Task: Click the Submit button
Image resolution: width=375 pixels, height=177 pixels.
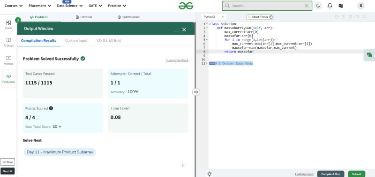Action: coord(357,174)
